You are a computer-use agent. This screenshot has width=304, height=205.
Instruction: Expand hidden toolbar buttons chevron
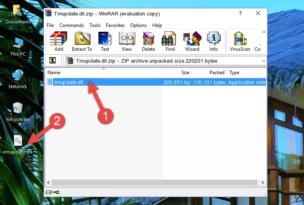[264, 32]
